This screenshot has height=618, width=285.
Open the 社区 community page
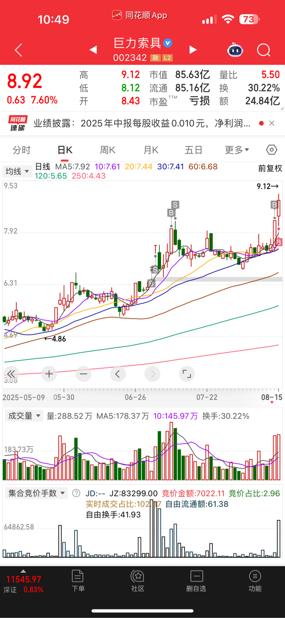point(138,581)
